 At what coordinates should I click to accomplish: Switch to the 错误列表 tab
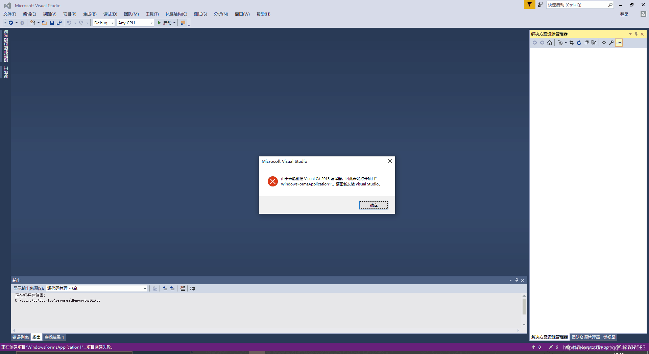[21, 337]
